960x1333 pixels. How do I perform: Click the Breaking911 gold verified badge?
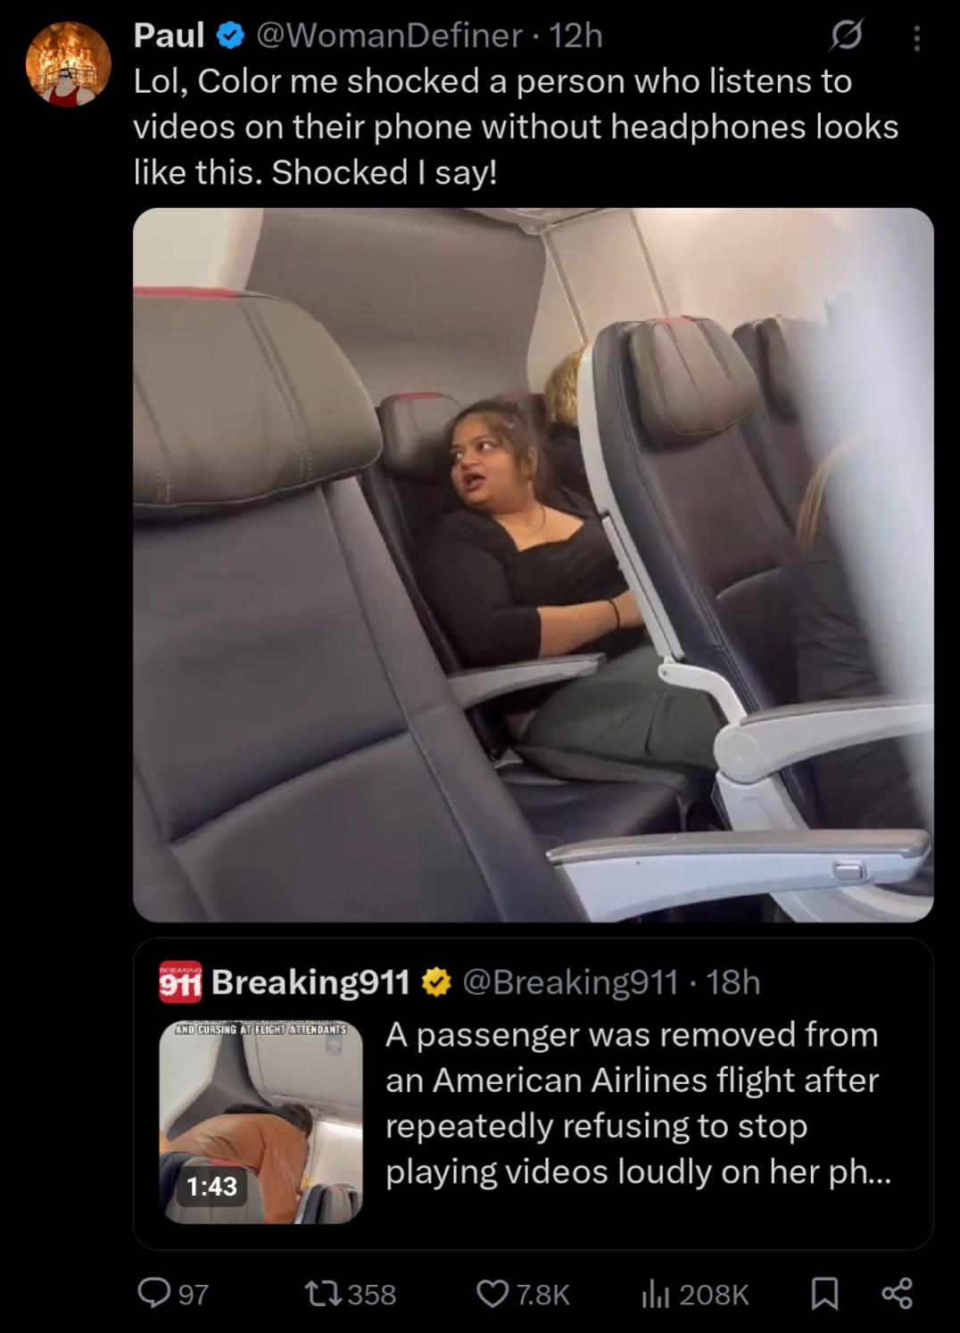pos(435,981)
